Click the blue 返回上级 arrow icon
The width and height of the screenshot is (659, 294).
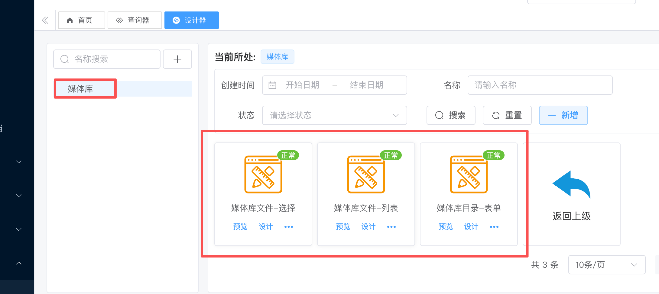pos(571,185)
